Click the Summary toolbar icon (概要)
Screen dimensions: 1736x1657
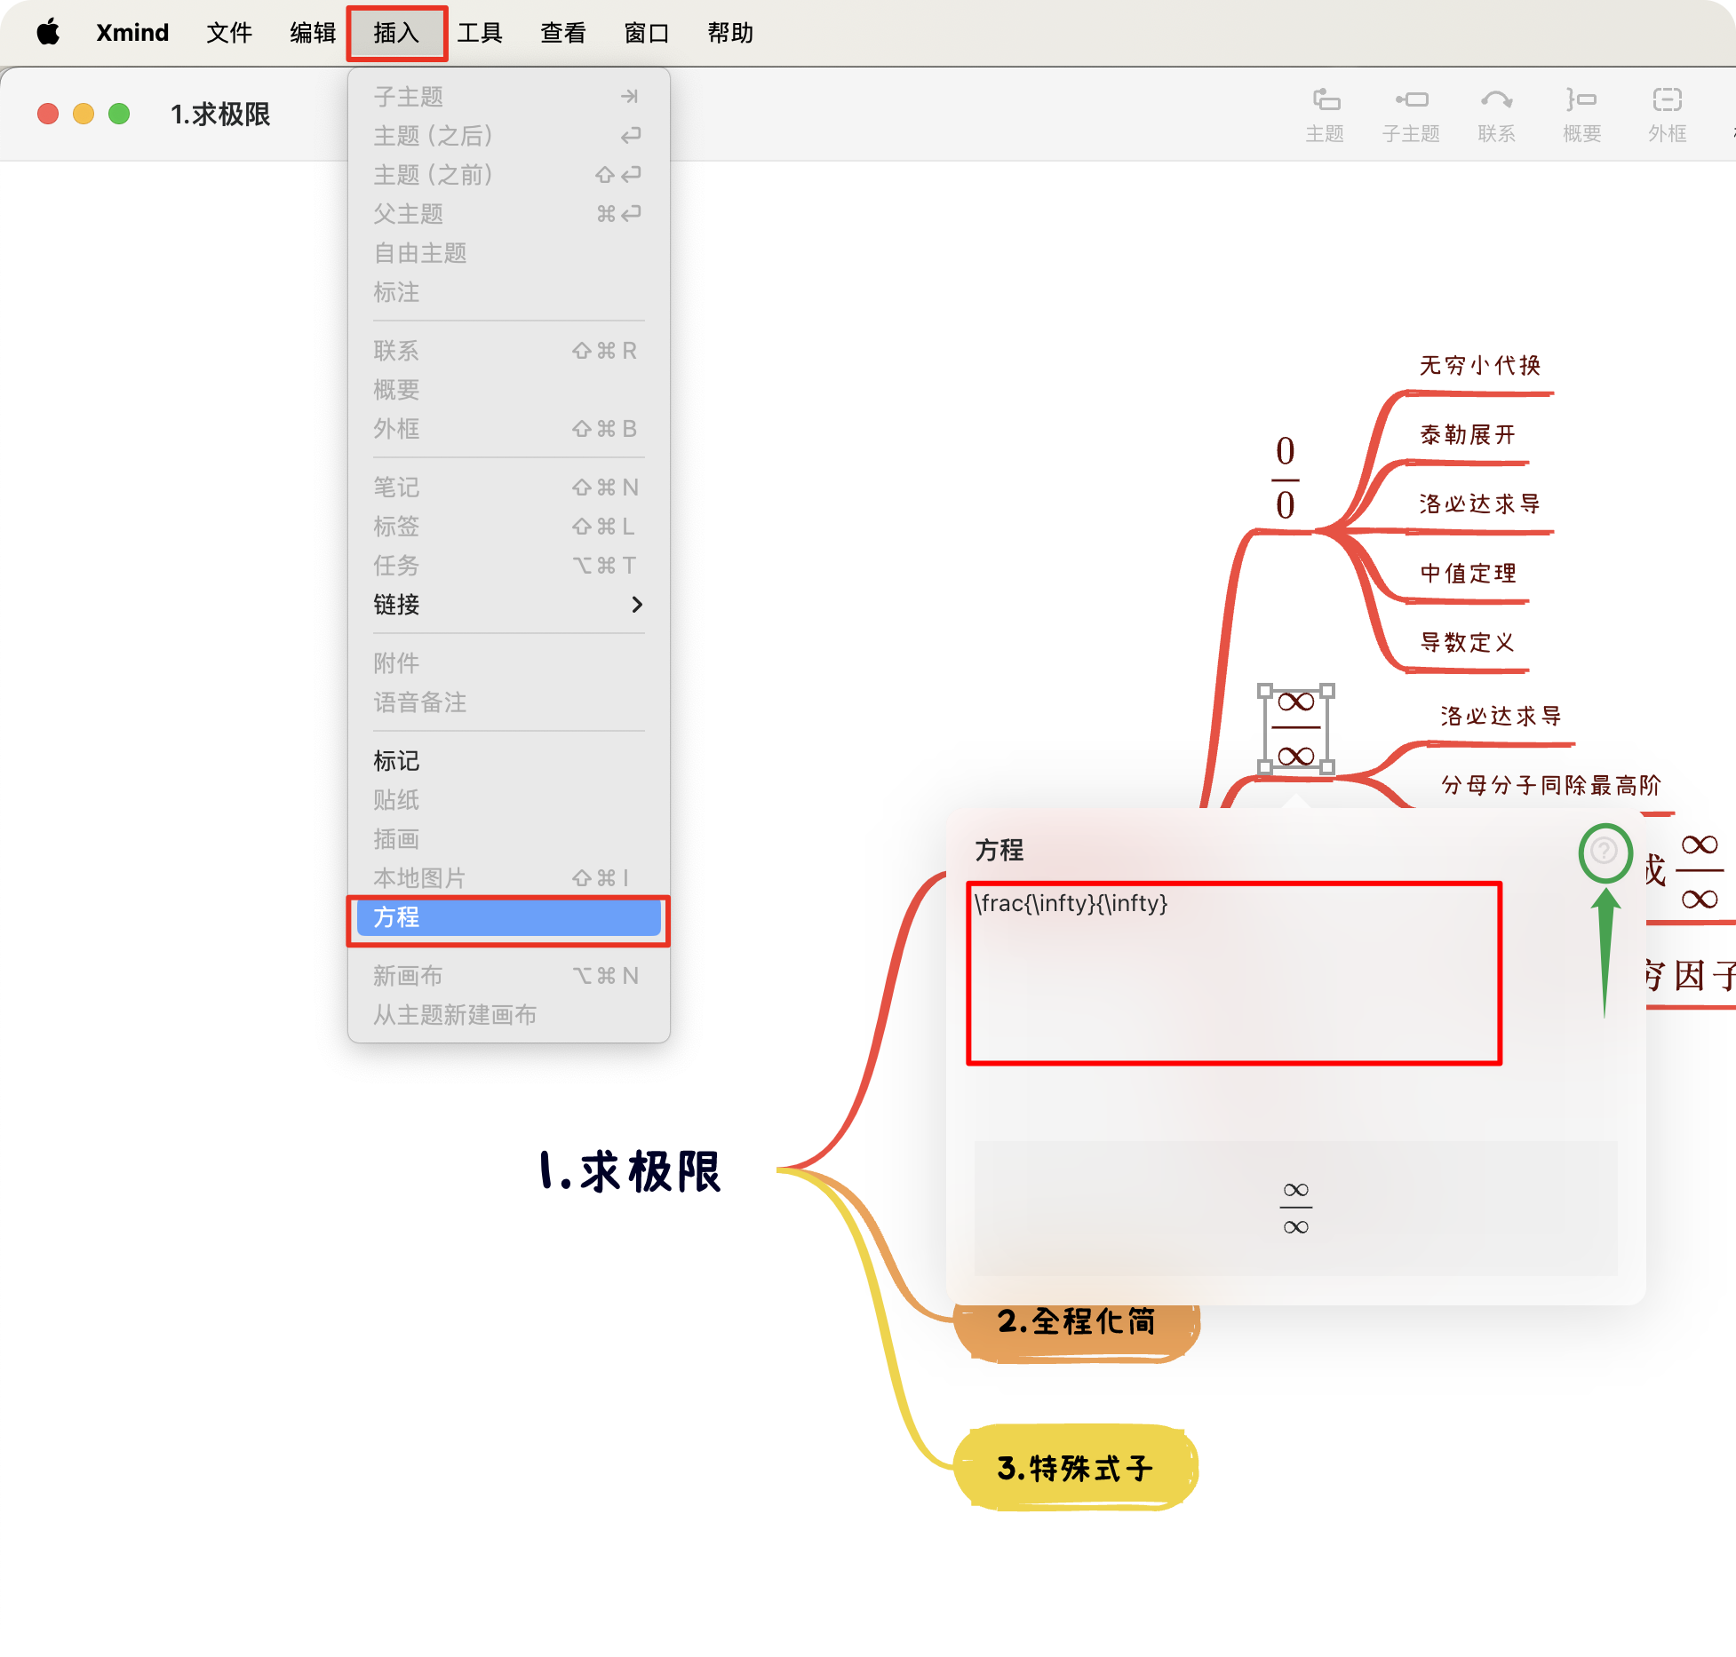pyautogui.click(x=1581, y=114)
